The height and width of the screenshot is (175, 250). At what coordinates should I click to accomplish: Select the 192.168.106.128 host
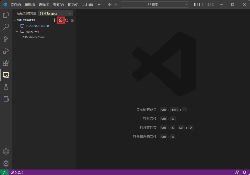[x=37, y=26]
